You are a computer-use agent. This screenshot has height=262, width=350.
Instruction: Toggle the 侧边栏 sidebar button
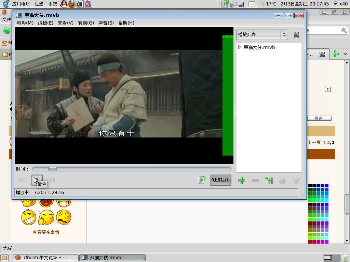click(x=220, y=180)
